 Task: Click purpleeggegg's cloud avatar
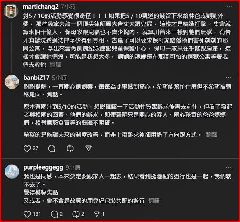(12, 172)
